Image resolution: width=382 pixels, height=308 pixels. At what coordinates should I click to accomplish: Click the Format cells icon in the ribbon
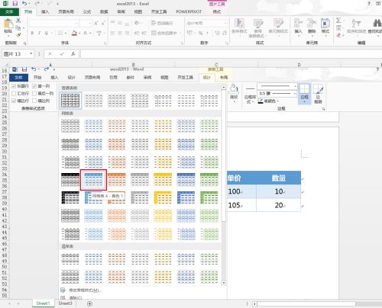coord(325,27)
